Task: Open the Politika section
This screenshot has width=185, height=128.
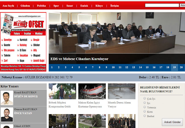Action: click(42, 6)
